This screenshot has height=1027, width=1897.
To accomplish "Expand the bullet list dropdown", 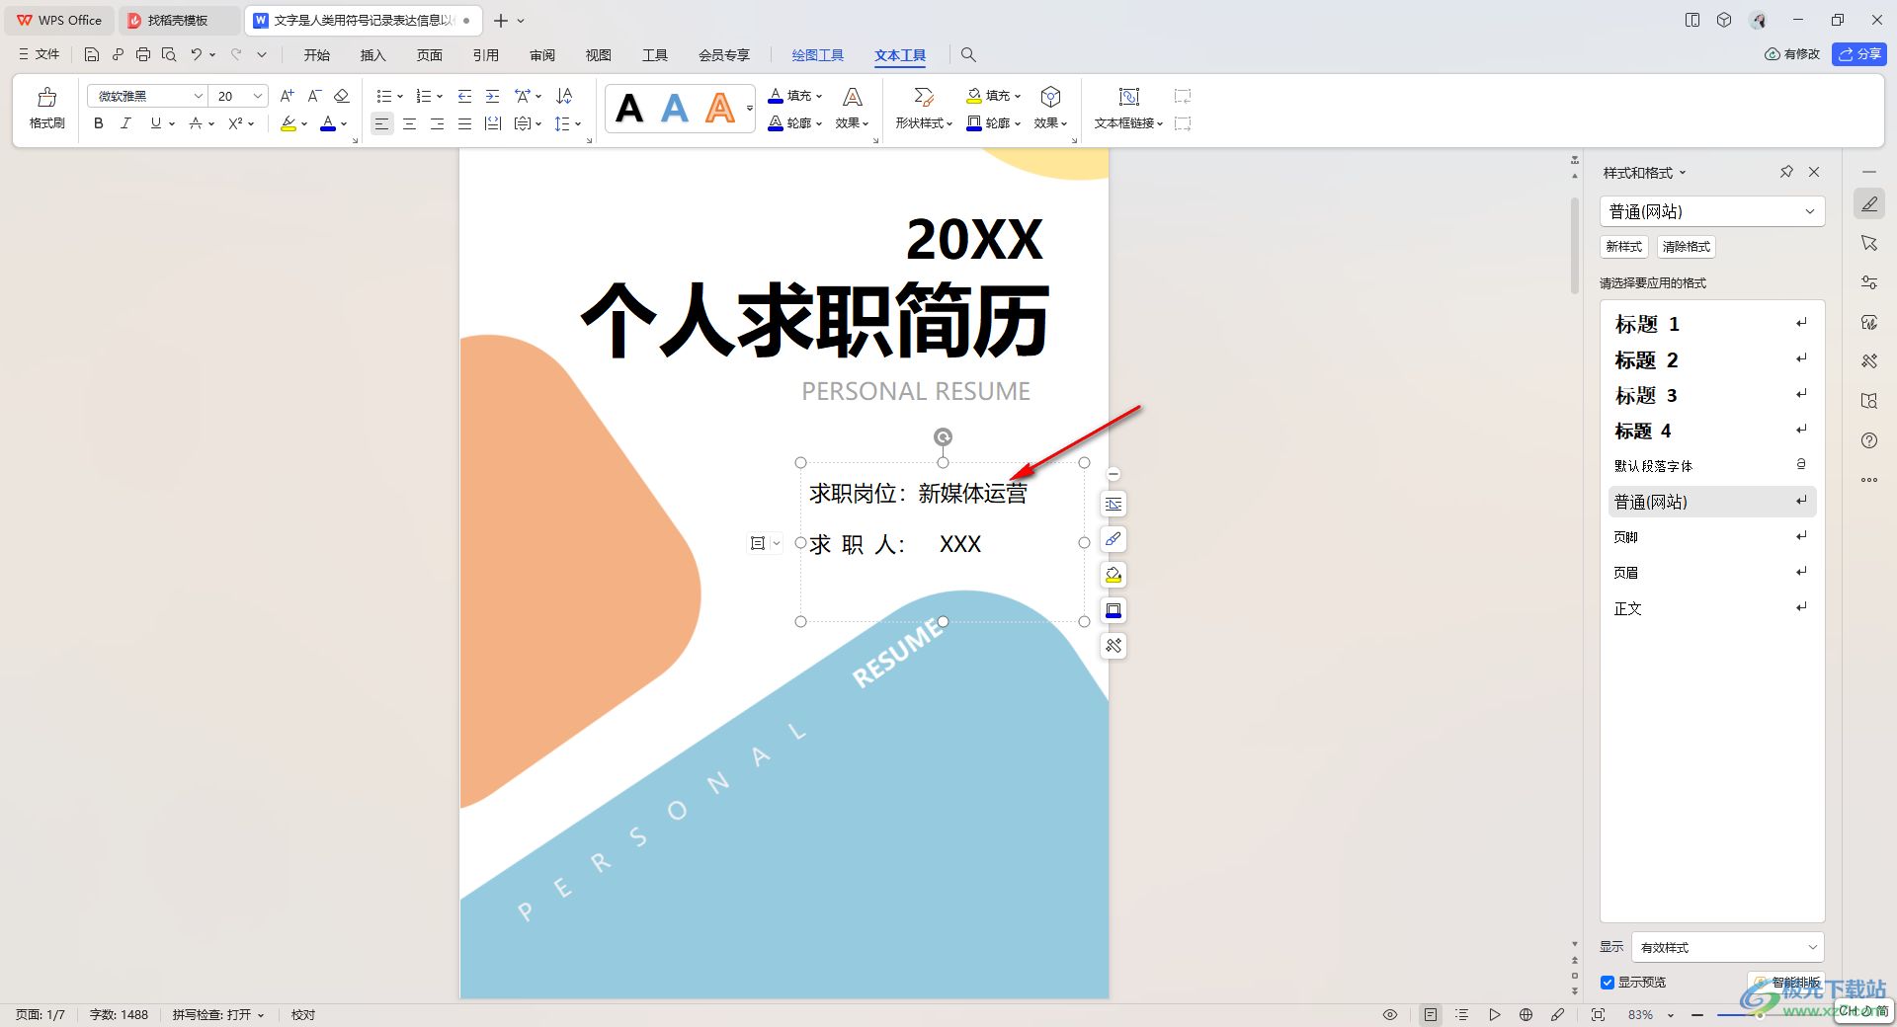I will pos(400,96).
